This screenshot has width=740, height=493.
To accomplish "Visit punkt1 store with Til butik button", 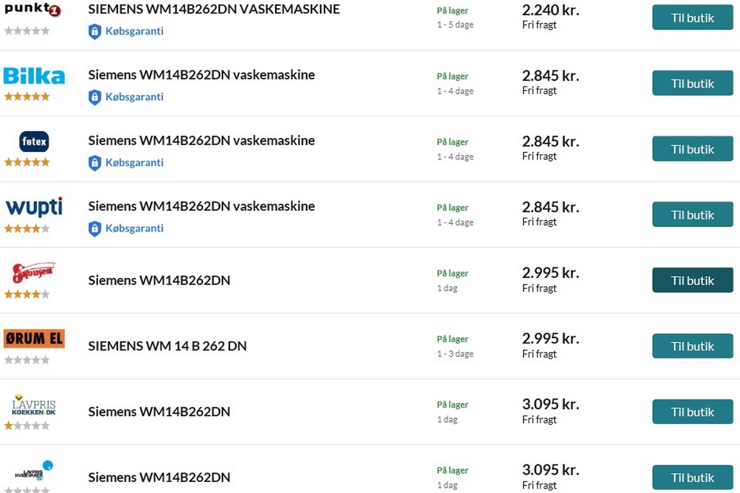I will 693,18.
